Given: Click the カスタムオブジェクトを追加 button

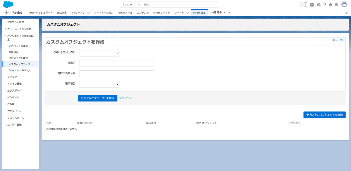Looking at the screenshot, I should click(x=324, y=115).
